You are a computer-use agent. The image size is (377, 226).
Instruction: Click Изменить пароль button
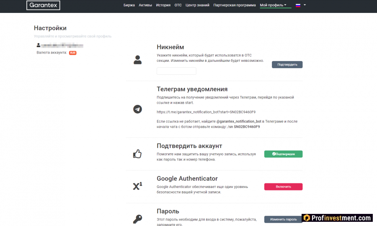click(x=283, y=219)
